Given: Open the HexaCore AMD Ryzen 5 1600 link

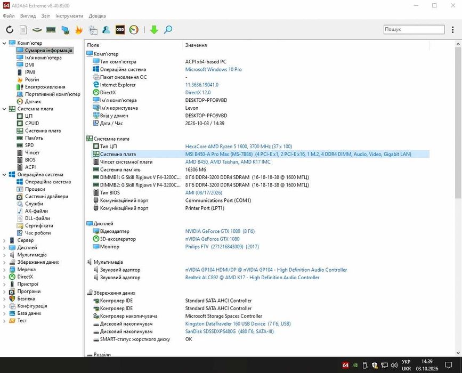Looking at the screenshot, I should click(x=239, y=147).
